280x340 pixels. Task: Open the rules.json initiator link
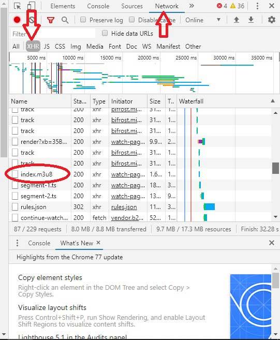(124, 207)
